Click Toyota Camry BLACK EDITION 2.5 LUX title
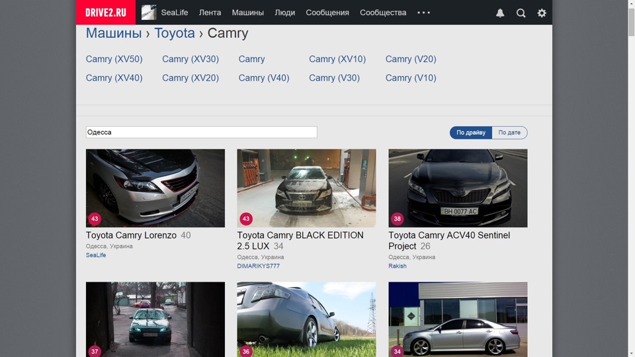 300,241
